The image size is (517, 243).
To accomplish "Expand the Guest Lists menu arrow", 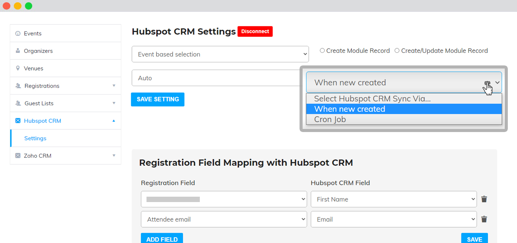I will pyautogui.click(x=114, y=103).
